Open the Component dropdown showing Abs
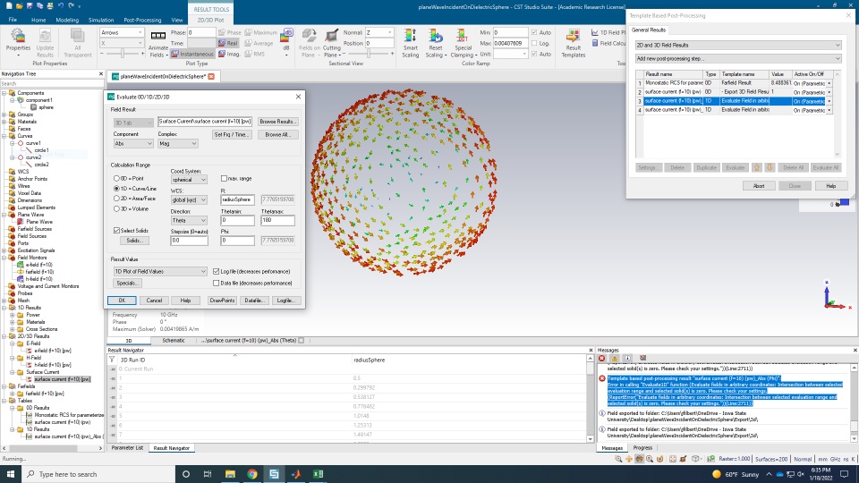The image size is (859, 483). [x=133, y=143]
